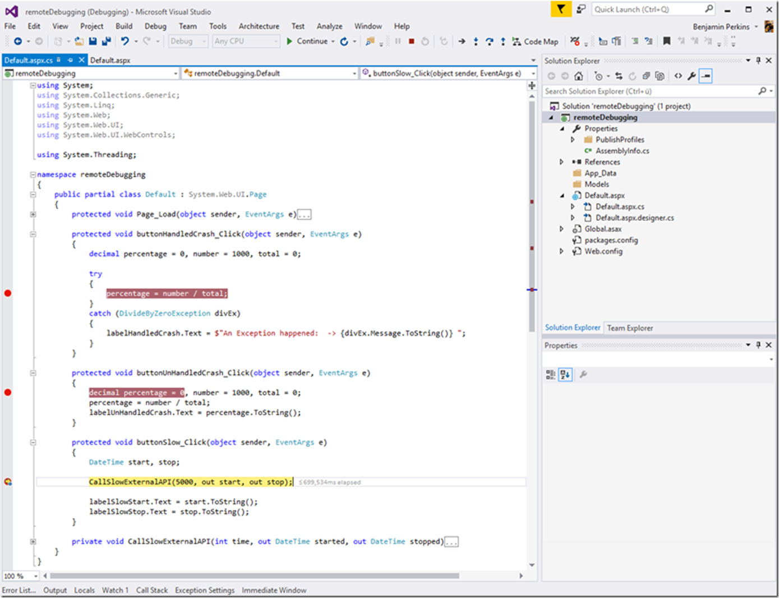
Task: Switch to the Default.aspx tab
Action: [110, 60]
